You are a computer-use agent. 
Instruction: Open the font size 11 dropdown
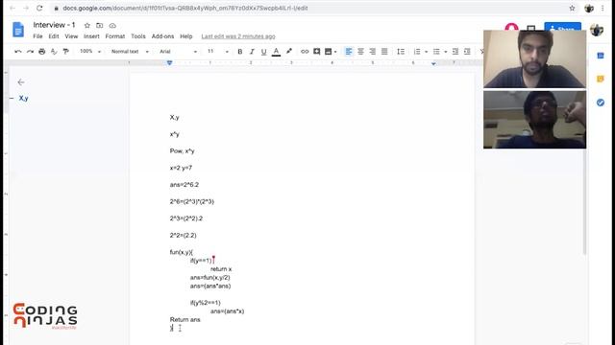coord(218,51)
